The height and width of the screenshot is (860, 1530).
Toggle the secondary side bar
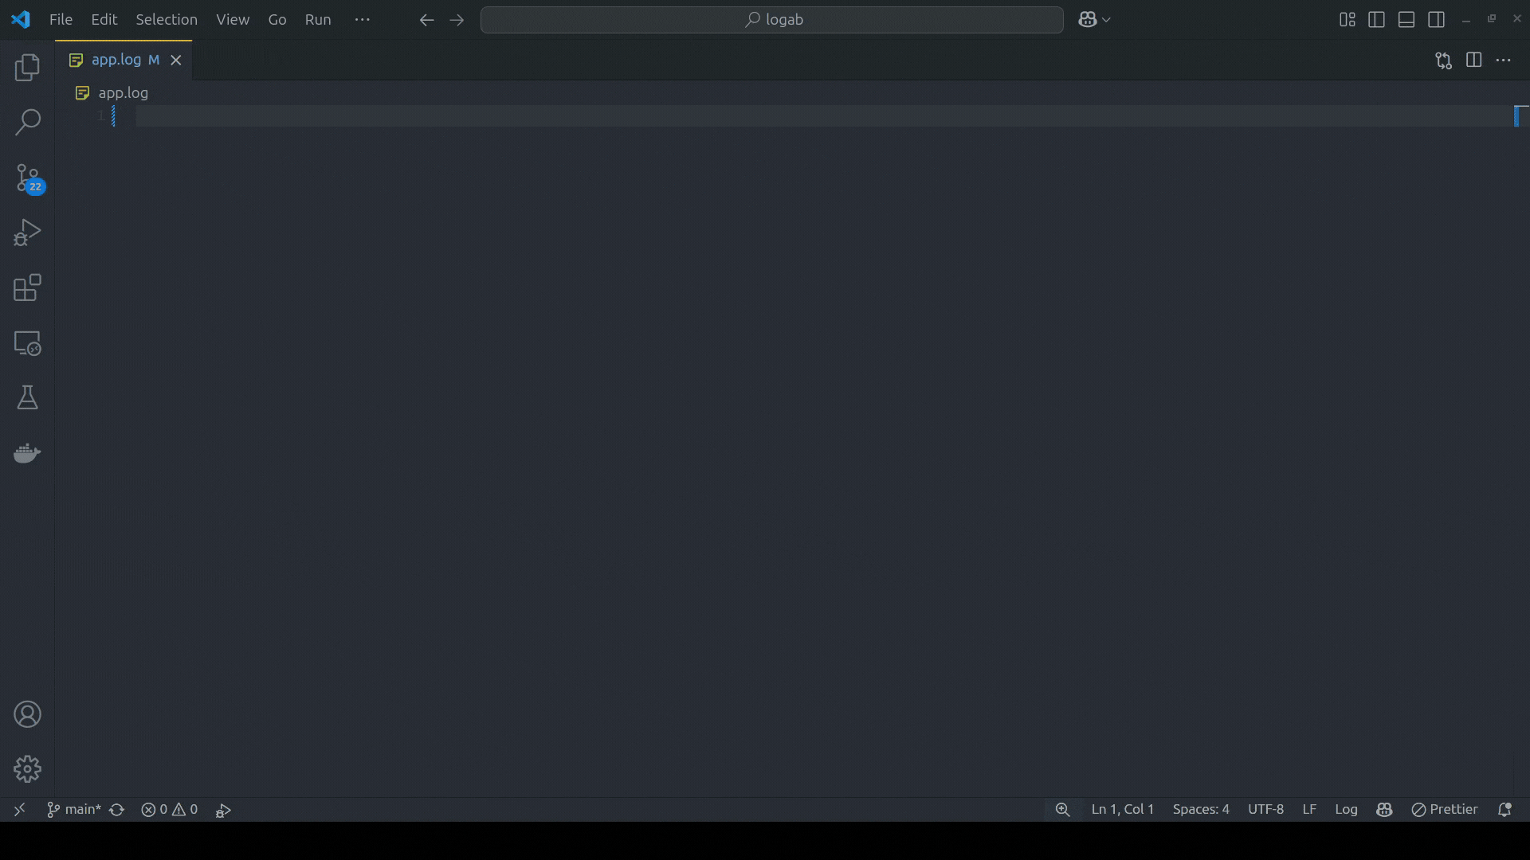(1437, 20)
